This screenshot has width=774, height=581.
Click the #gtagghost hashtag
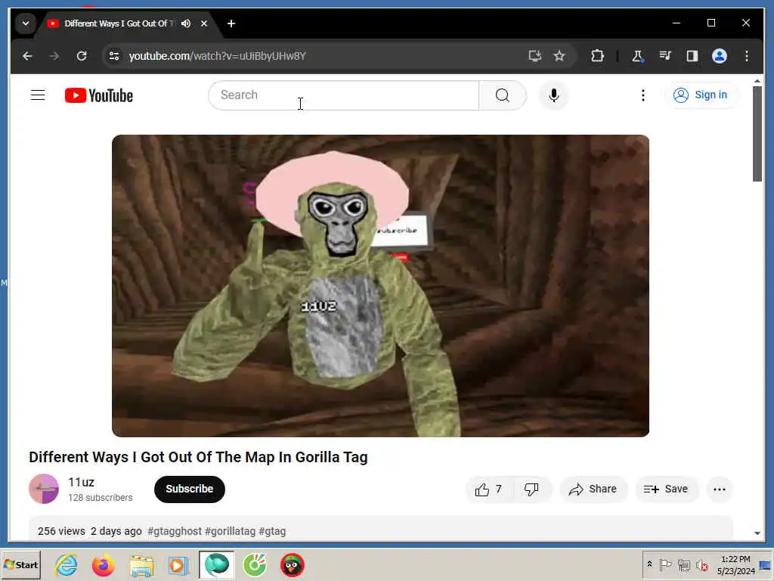coord(175,531)
